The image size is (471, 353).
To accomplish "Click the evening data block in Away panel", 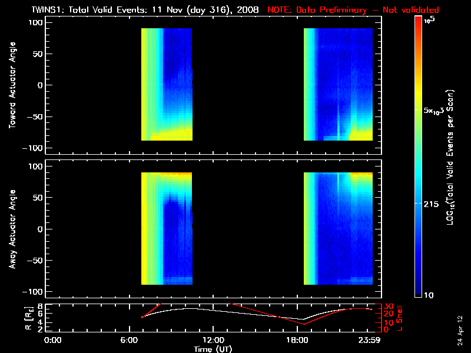I will coord(338,228).
